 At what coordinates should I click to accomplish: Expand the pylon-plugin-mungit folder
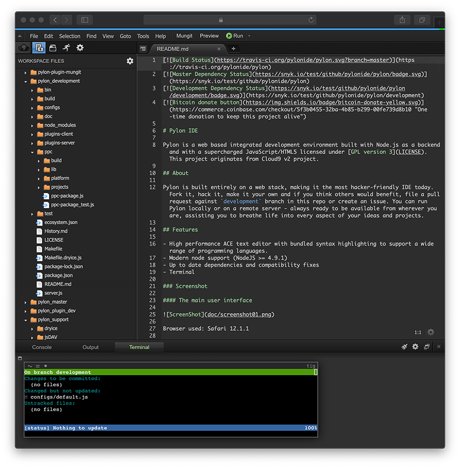click(26, 73)
